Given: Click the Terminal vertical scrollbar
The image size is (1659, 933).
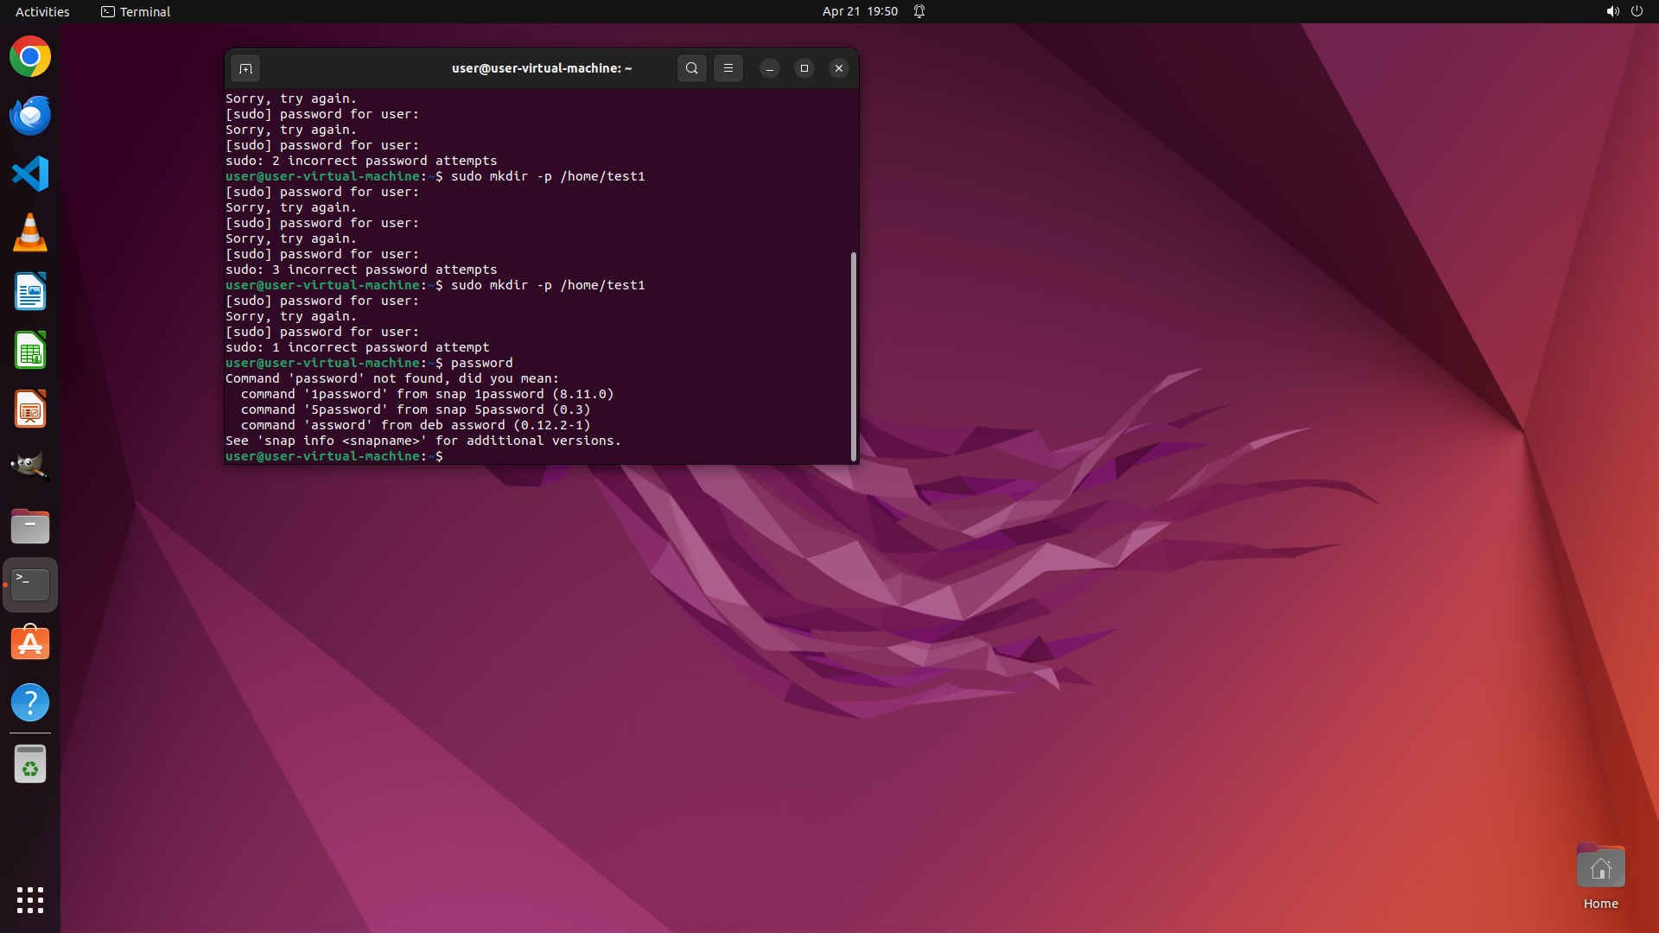Looking at the screenshot, I should (x=854, y=356).
